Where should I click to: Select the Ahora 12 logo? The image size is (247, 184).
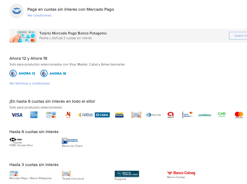[x=23, y=73]
